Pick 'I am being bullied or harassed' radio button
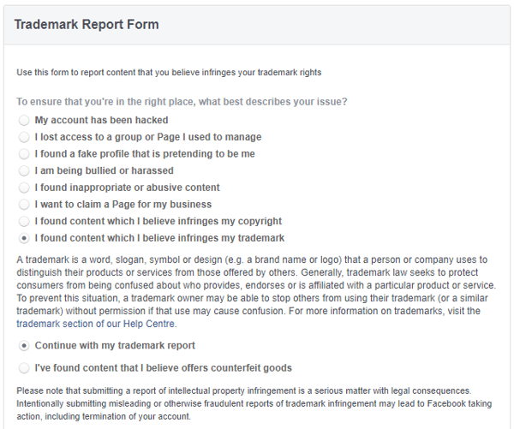 click(x=24, y=170)
